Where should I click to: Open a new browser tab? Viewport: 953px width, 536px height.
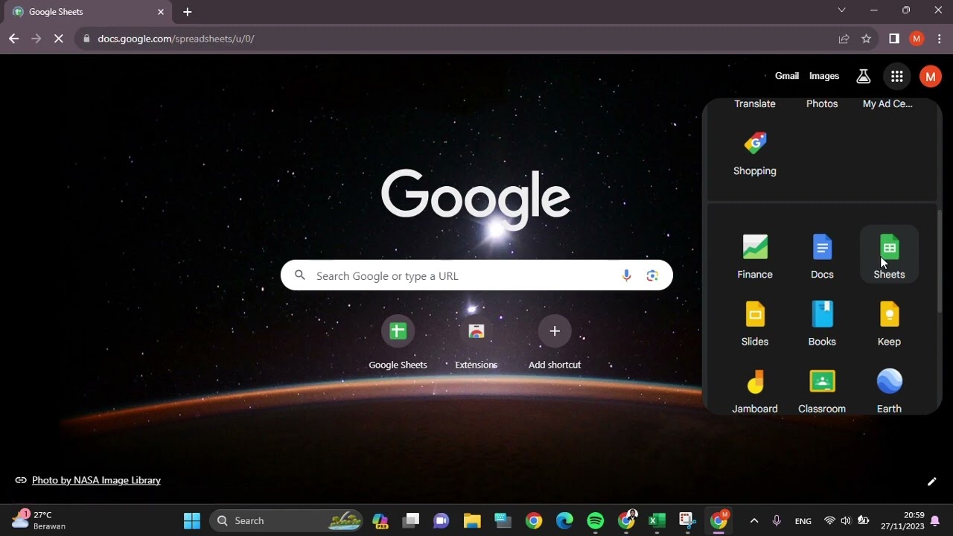tap(187, 12)
